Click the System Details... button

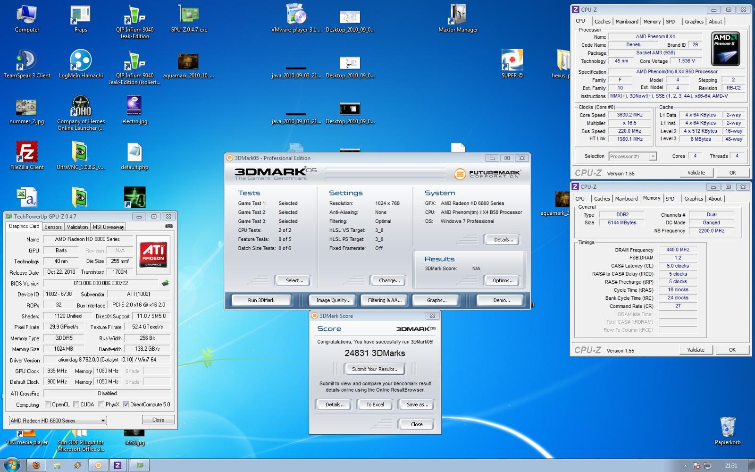tap(503, 240)
